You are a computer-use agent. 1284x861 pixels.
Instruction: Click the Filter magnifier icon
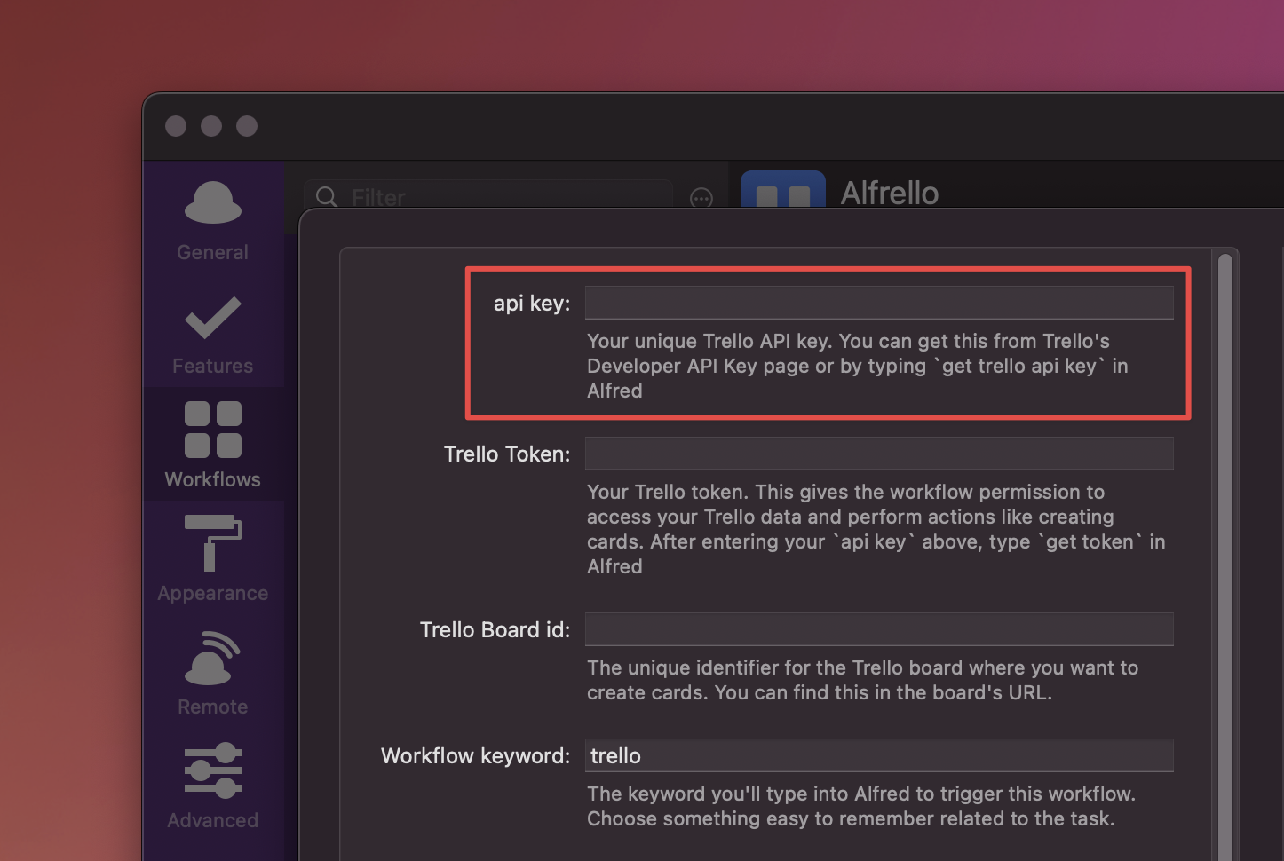pyautogui.click(x=327, y=197)
